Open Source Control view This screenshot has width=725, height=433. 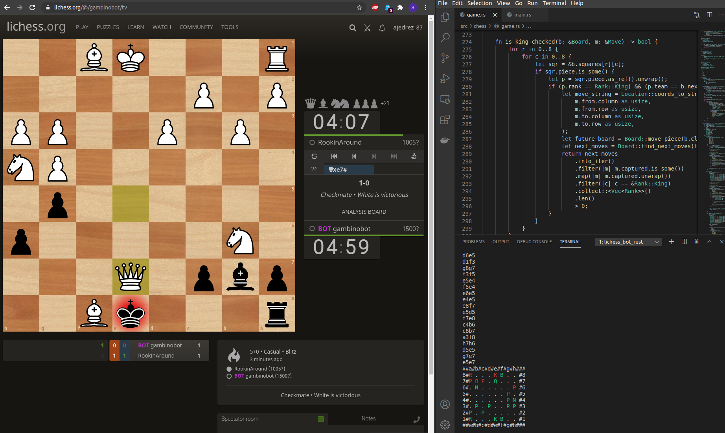[445, 58]
